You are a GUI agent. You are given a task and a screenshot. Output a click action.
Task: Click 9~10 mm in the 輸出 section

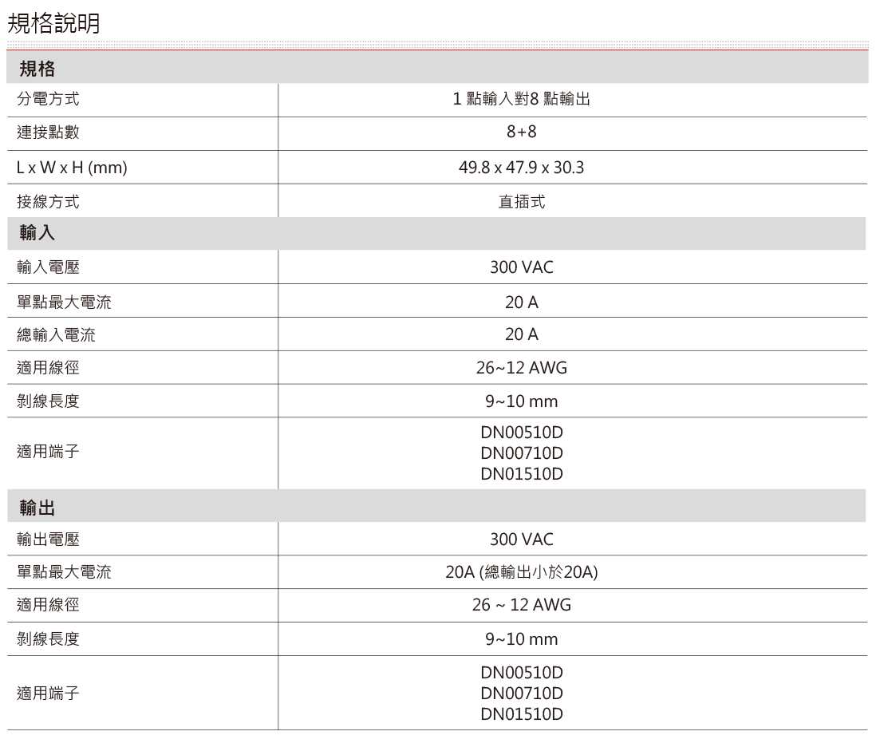(x=521, y=640)
